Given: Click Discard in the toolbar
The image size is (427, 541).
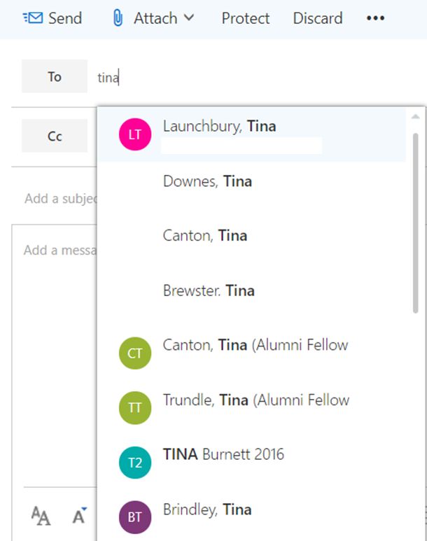Looking at the screenshot, I should pos(318,18).
